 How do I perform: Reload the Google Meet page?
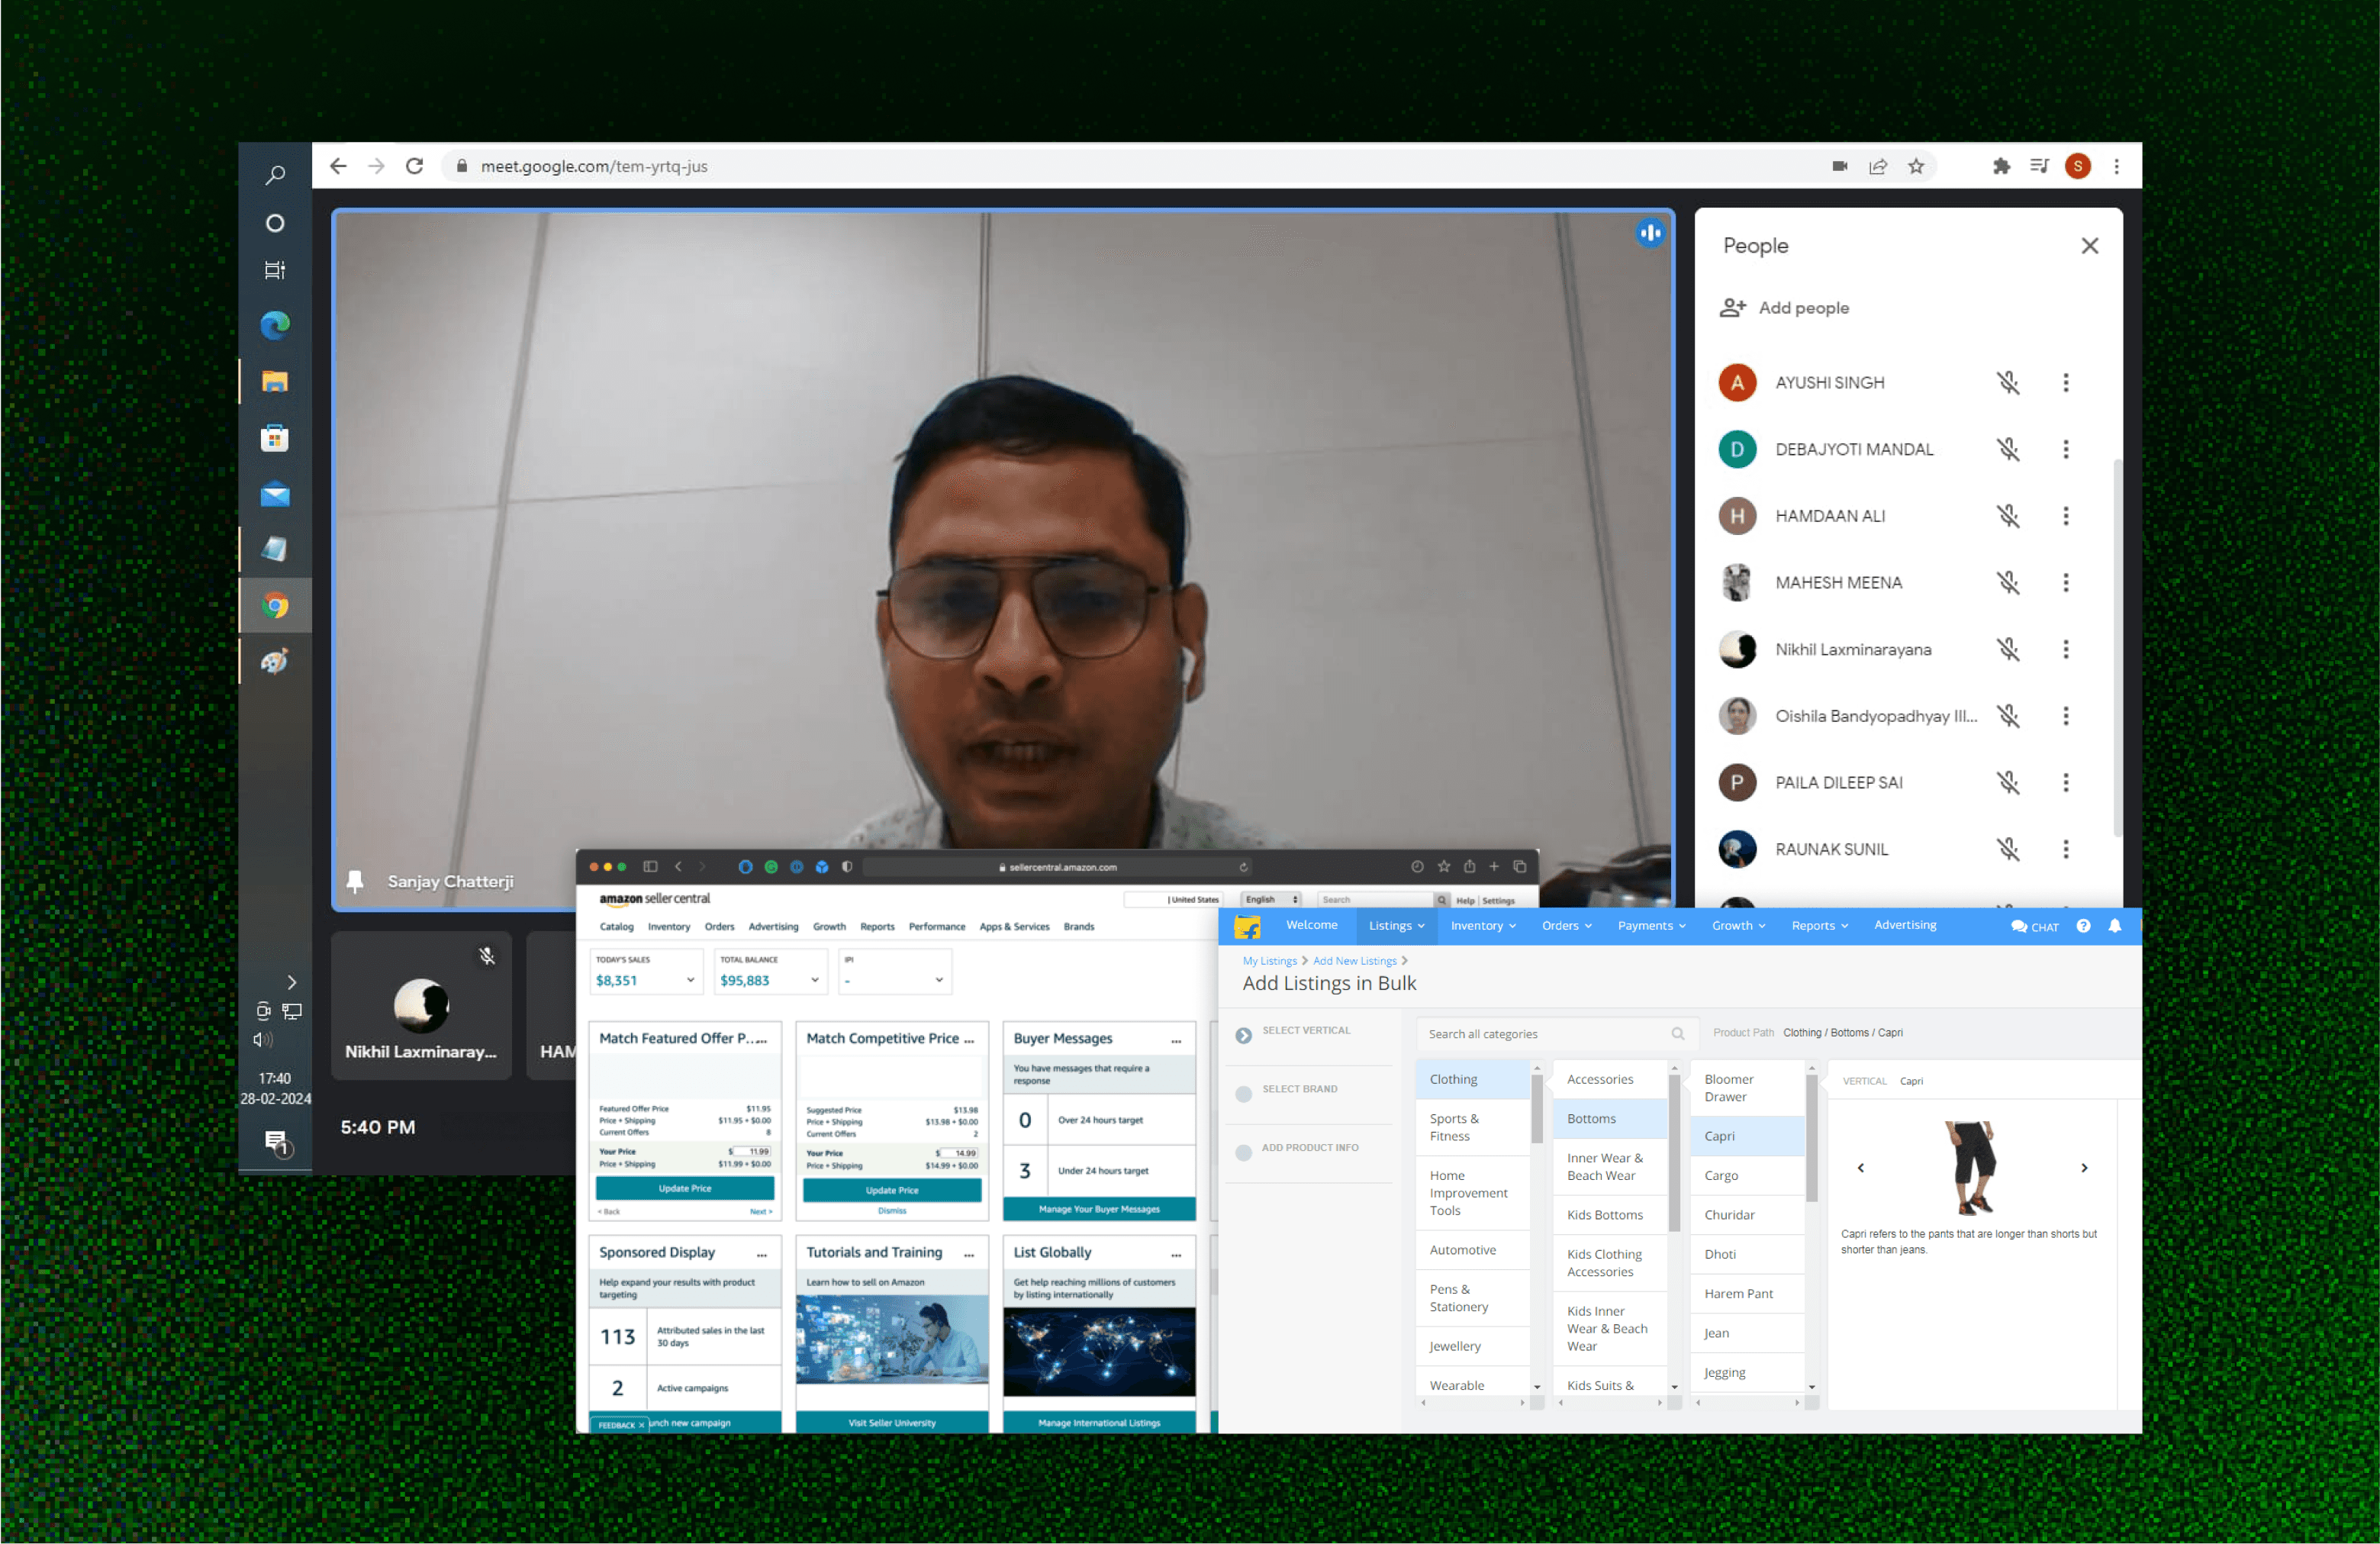414,167
